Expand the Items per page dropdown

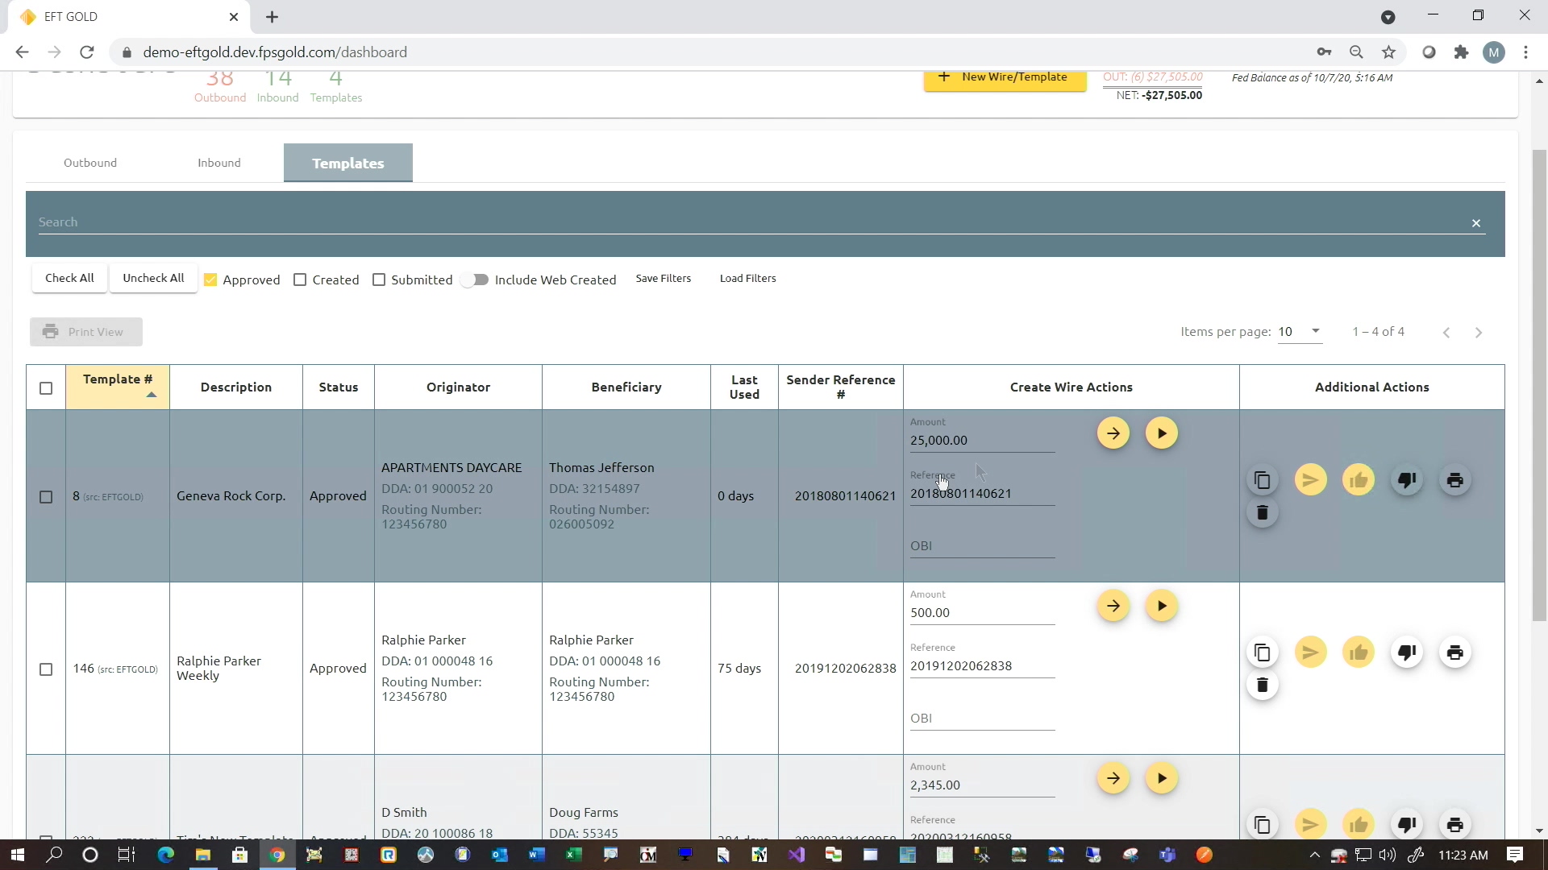pyautogui.click(x=1315, y=331)
